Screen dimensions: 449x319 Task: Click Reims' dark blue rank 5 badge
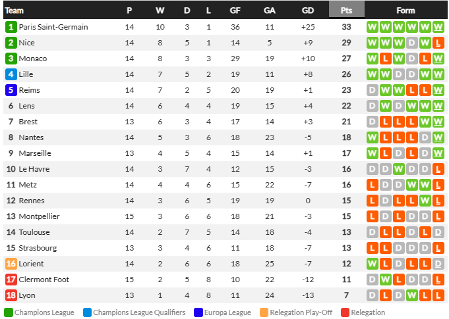pyautogui.click(x=11, y=90)
